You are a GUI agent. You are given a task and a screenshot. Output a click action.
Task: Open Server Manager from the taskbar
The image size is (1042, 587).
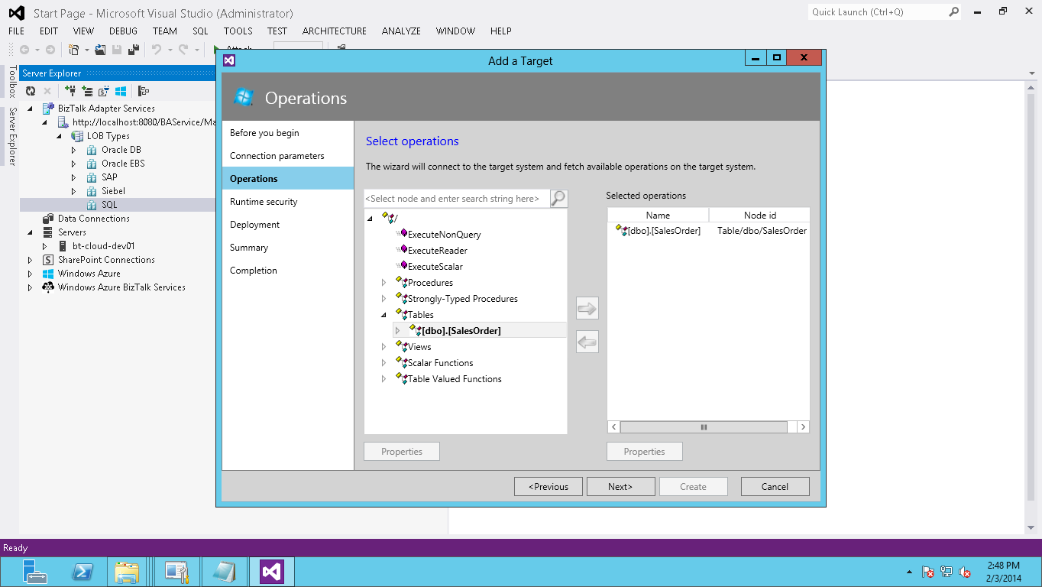click(x=34, y=572)
